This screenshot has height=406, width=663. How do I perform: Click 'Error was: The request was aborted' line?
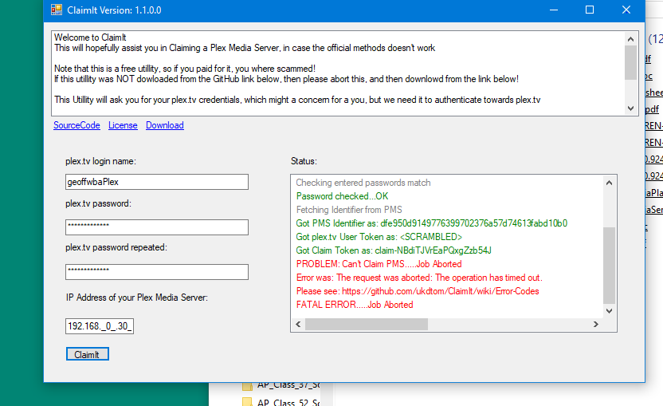[x=419, y=278]
